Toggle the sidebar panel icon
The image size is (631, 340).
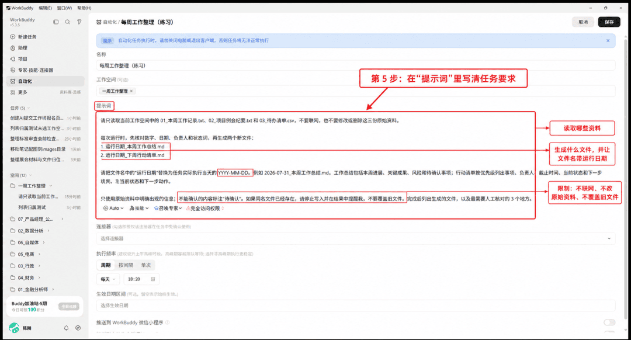coord(56,22)
